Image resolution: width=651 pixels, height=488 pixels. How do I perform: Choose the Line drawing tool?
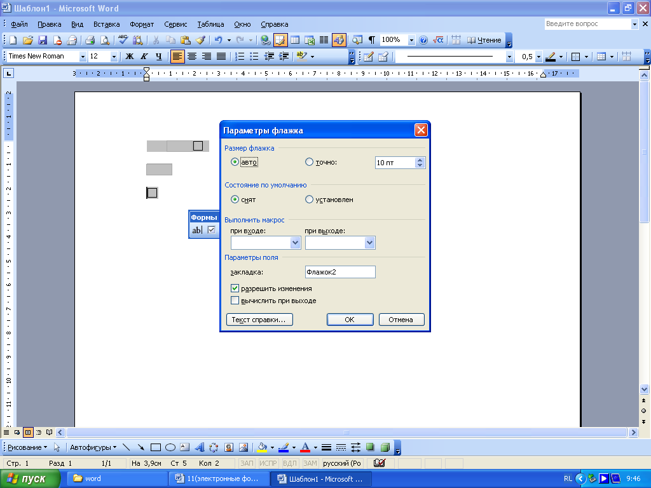pyautogui.click(x=127, y=447)
